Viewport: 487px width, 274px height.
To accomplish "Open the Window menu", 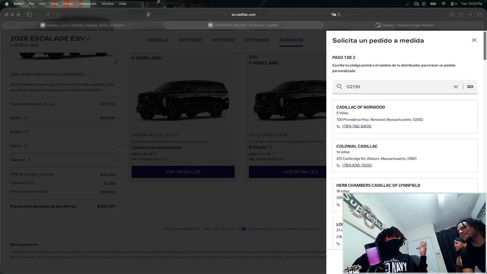I will [x=108, y=4].
